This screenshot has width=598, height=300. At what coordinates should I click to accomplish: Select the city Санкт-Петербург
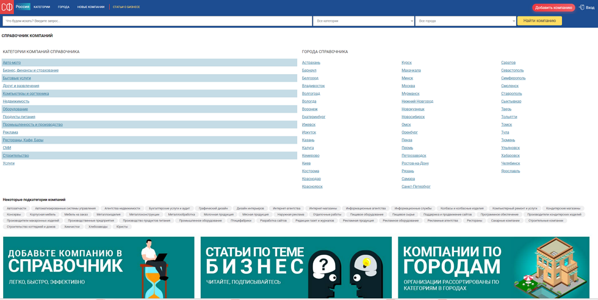point(416,187)
